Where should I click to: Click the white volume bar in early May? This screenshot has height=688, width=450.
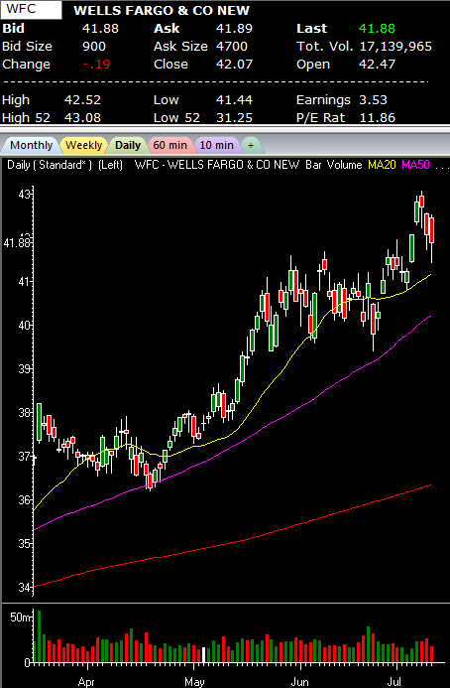(x=203, y=654)
